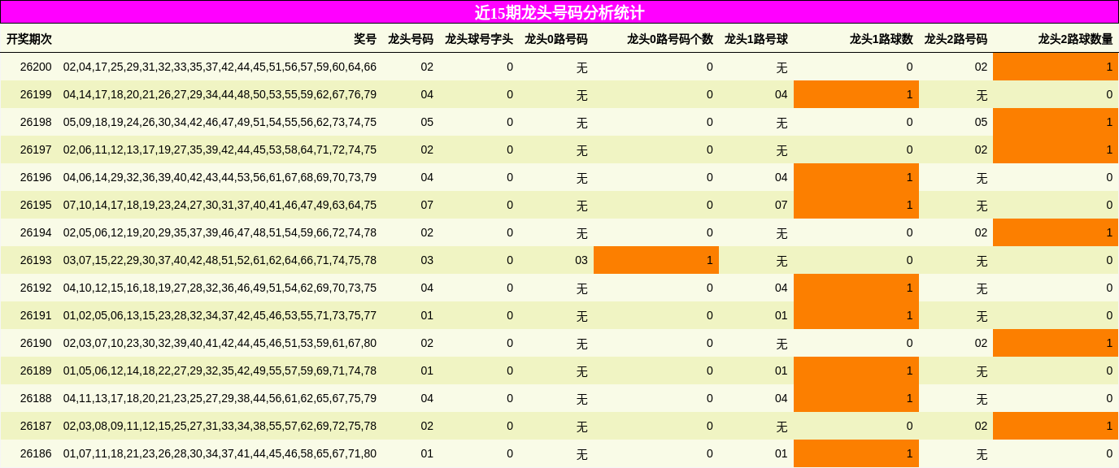The image size is (1119, 468).
Task: Select period number 26186
Action: point(36,453)
